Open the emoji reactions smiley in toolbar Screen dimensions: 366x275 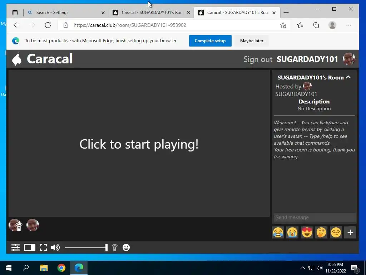[x=126, y=247]
